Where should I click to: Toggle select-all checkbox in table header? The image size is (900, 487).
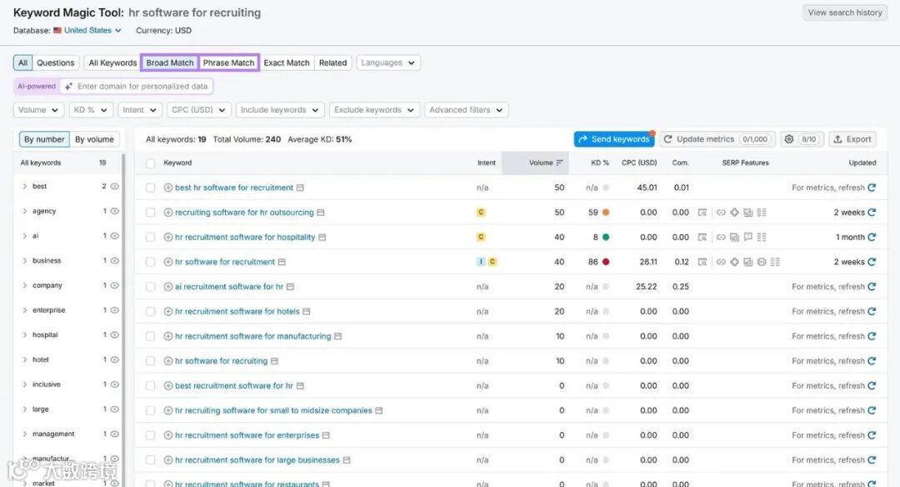coord(150,163)
